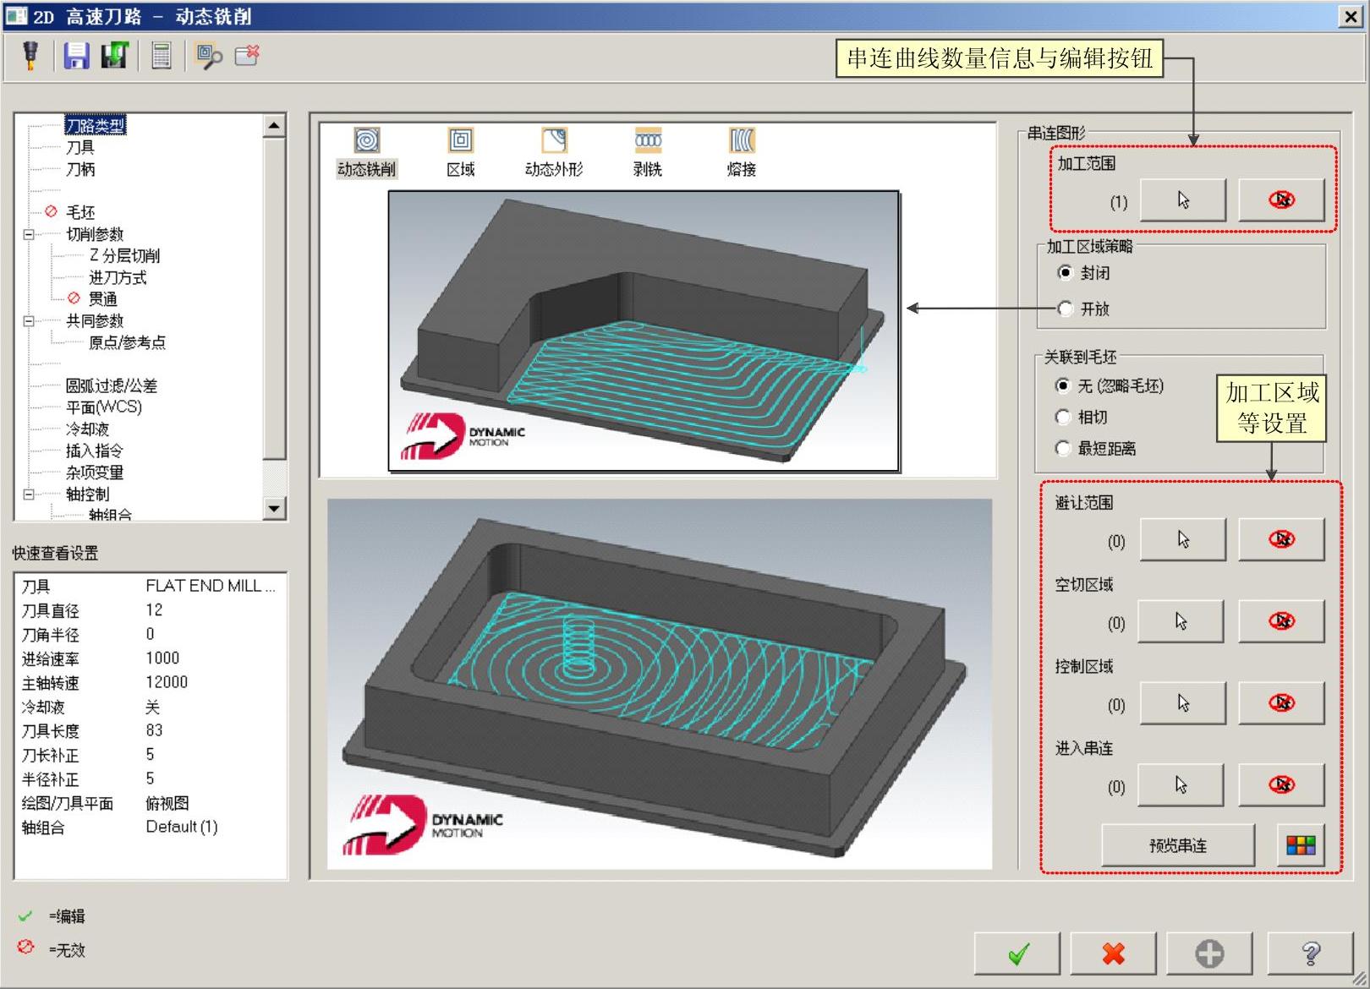Click the save parameters floppy disk icon
Screen dimensions: 1370x989
[76, 56]
